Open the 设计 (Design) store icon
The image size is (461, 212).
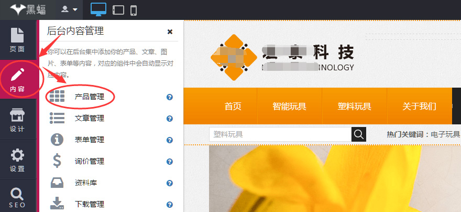tap(17, 120)
